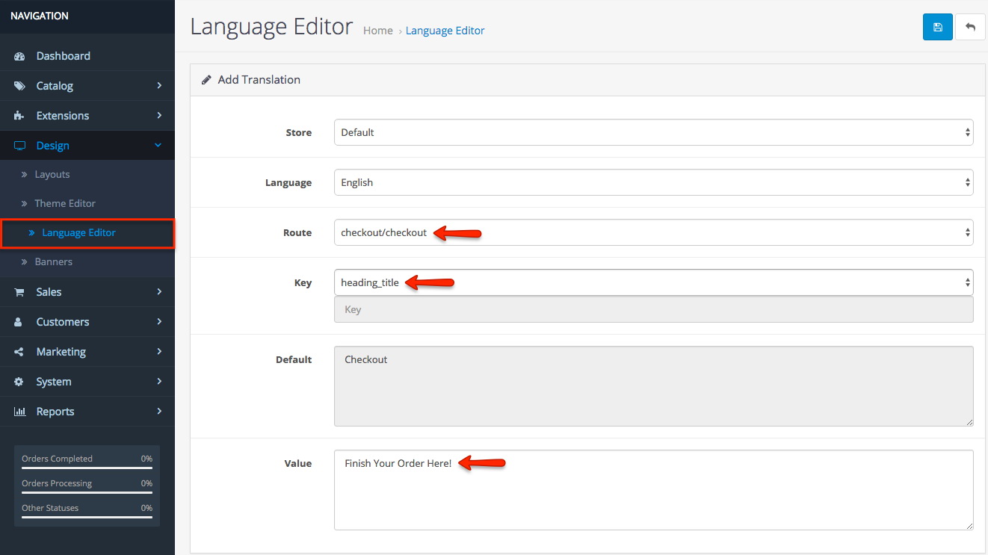Viewport: 988px width, 555px height.
Task: Click the back arrow cancel button
Action: click(x=970, y=27)
